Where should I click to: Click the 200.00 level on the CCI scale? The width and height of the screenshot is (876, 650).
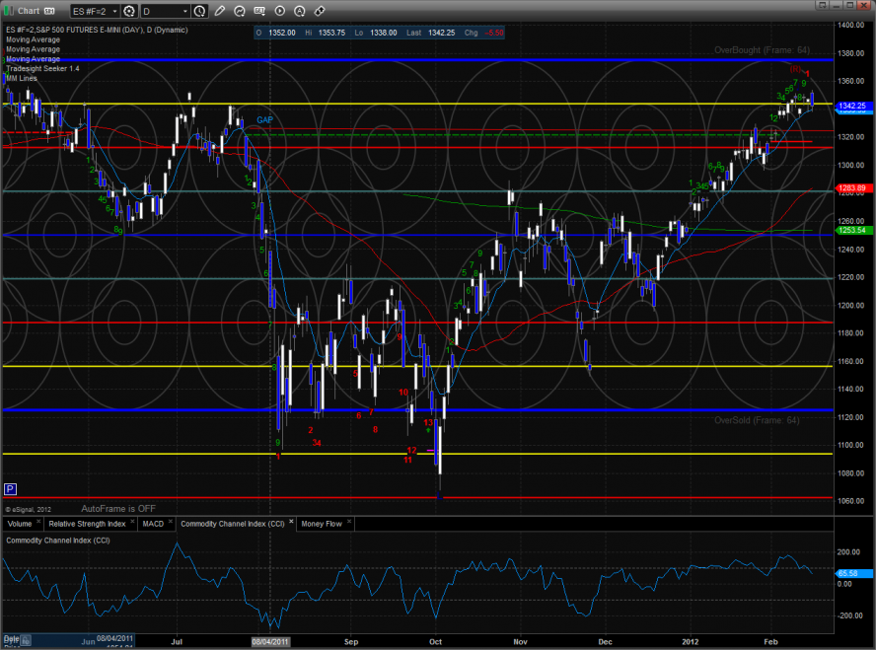coord(848,551)
